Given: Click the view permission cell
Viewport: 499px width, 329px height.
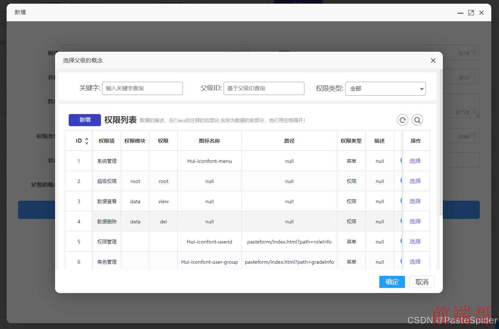Looking at the screenshot, I should 163,201.
